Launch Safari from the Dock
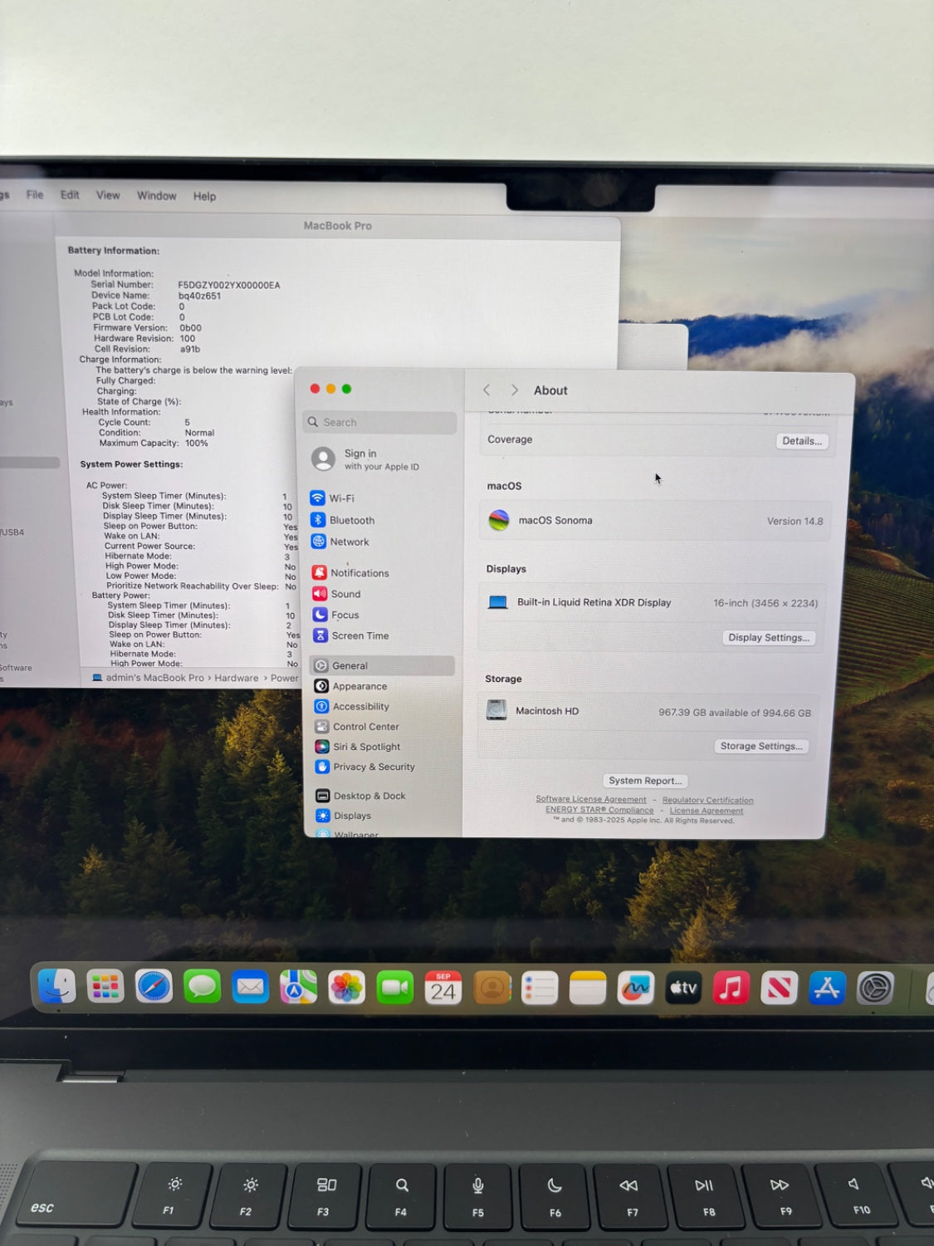The height and width of the screenshot is (1246, 934). 154,987
